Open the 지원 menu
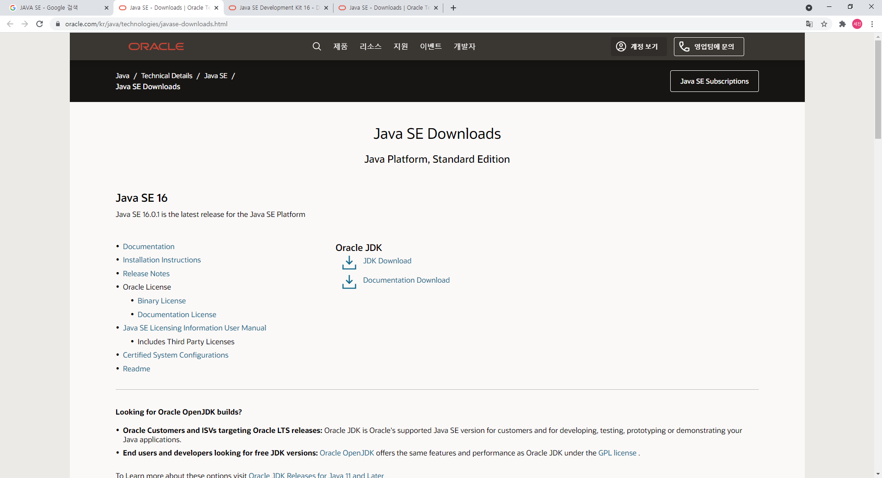 401,46
